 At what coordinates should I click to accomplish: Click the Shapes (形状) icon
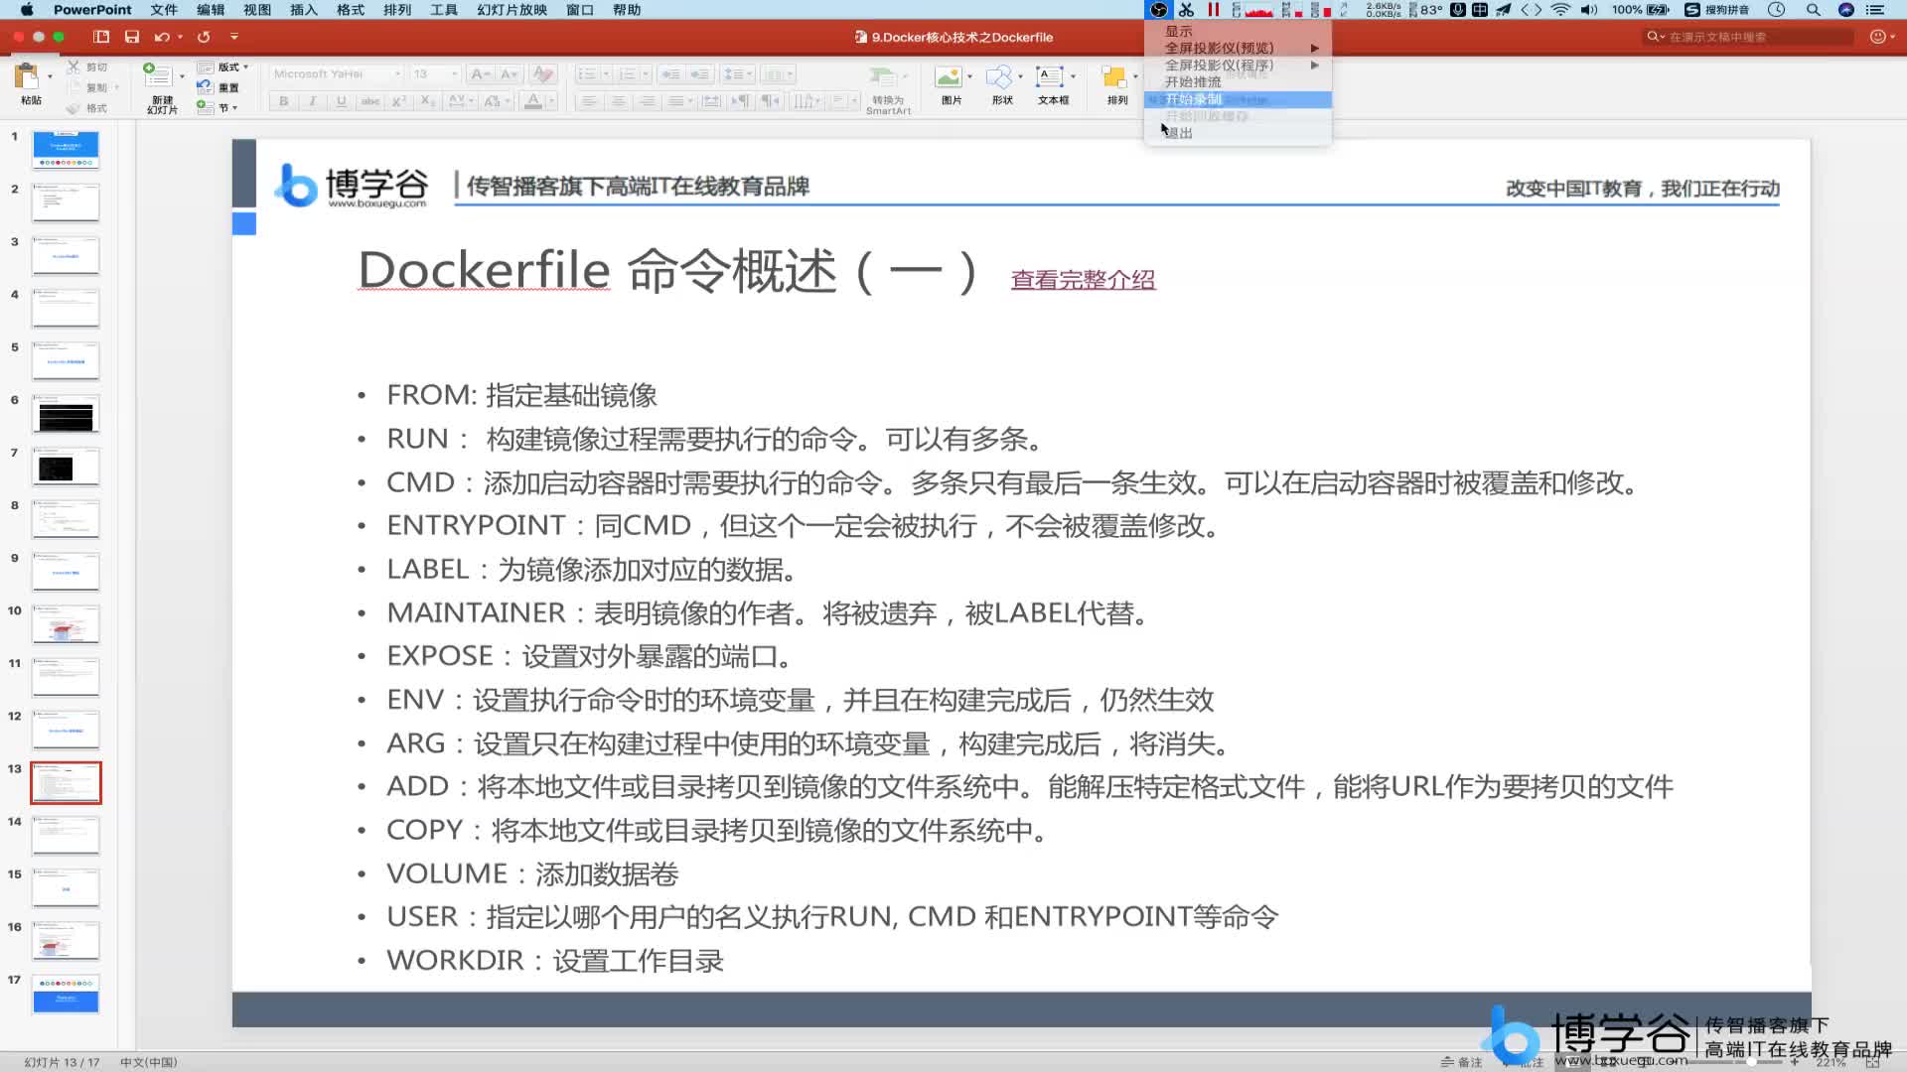999,77
